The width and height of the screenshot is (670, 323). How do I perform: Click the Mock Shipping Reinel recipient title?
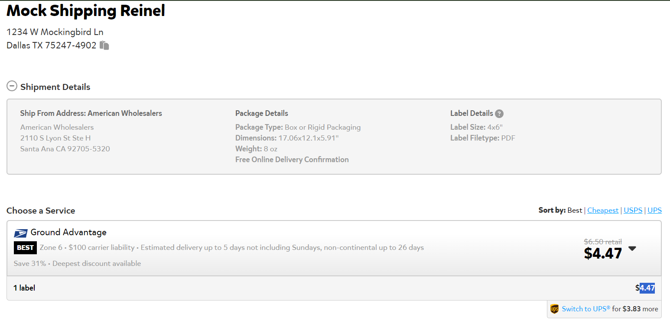coord(86,10)
